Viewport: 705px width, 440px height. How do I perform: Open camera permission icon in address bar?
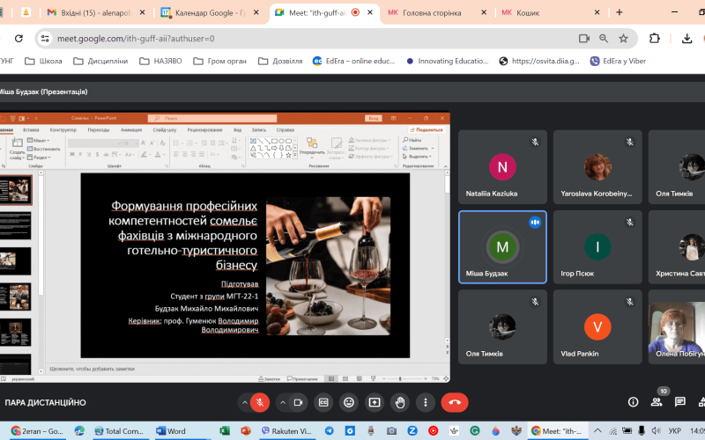click(x=583, y=39)
